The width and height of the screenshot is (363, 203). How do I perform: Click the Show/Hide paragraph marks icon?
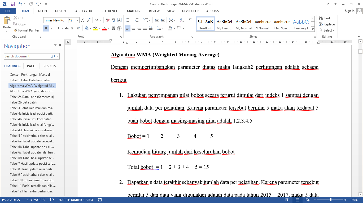(x=190, y=20)
